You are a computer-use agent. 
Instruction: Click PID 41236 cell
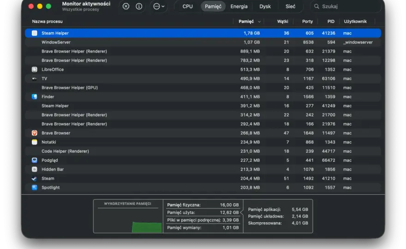pos(328,33)
